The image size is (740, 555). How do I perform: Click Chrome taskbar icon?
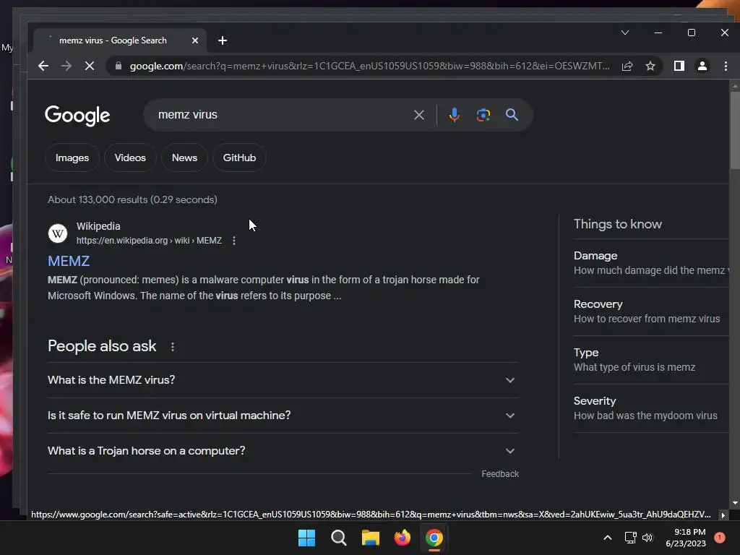tap(434, 538)
